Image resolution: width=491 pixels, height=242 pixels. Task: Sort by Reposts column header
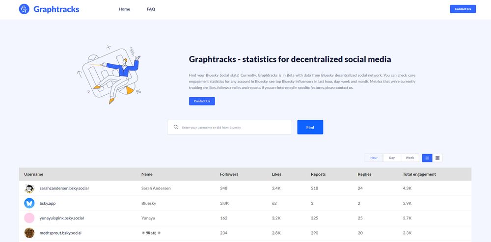[x=318, y=174]
